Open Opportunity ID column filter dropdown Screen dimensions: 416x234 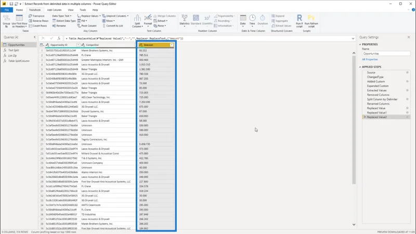click(x=78, y=45)
